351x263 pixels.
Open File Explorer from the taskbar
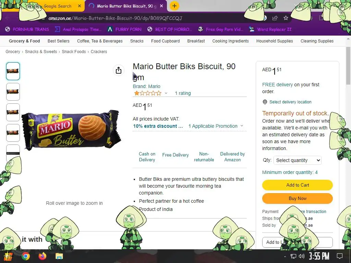[59, 256]
